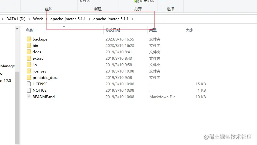
Task: Select the LICENSE file name
Action: [x=40, y=84]
